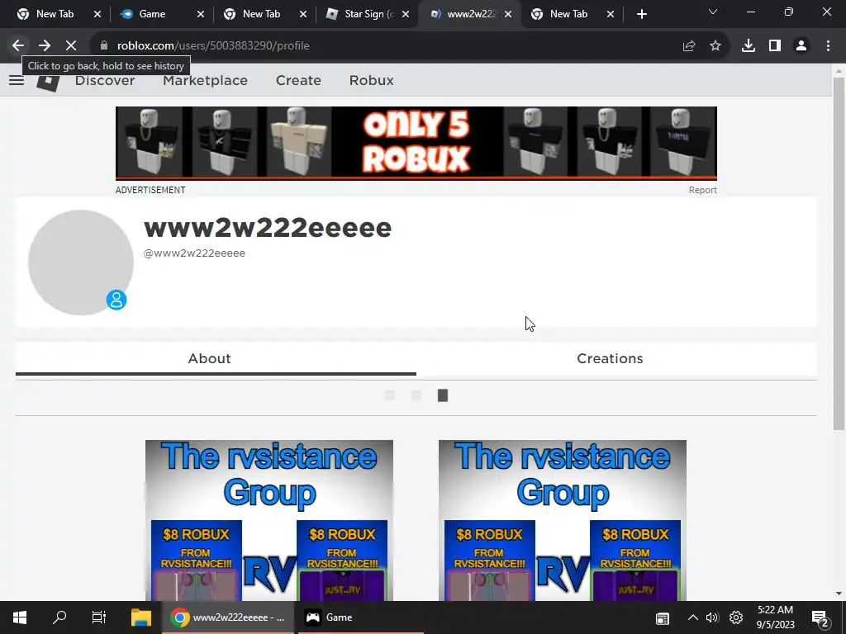Screen dimensions: 846x634
Task: Close the Star Sign tab
Action: point(406,15)
